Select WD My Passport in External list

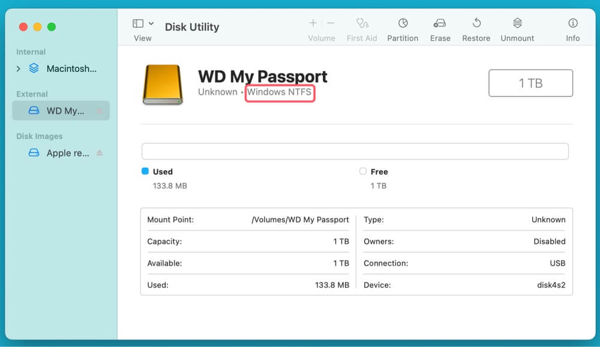[x=65, y=111]
